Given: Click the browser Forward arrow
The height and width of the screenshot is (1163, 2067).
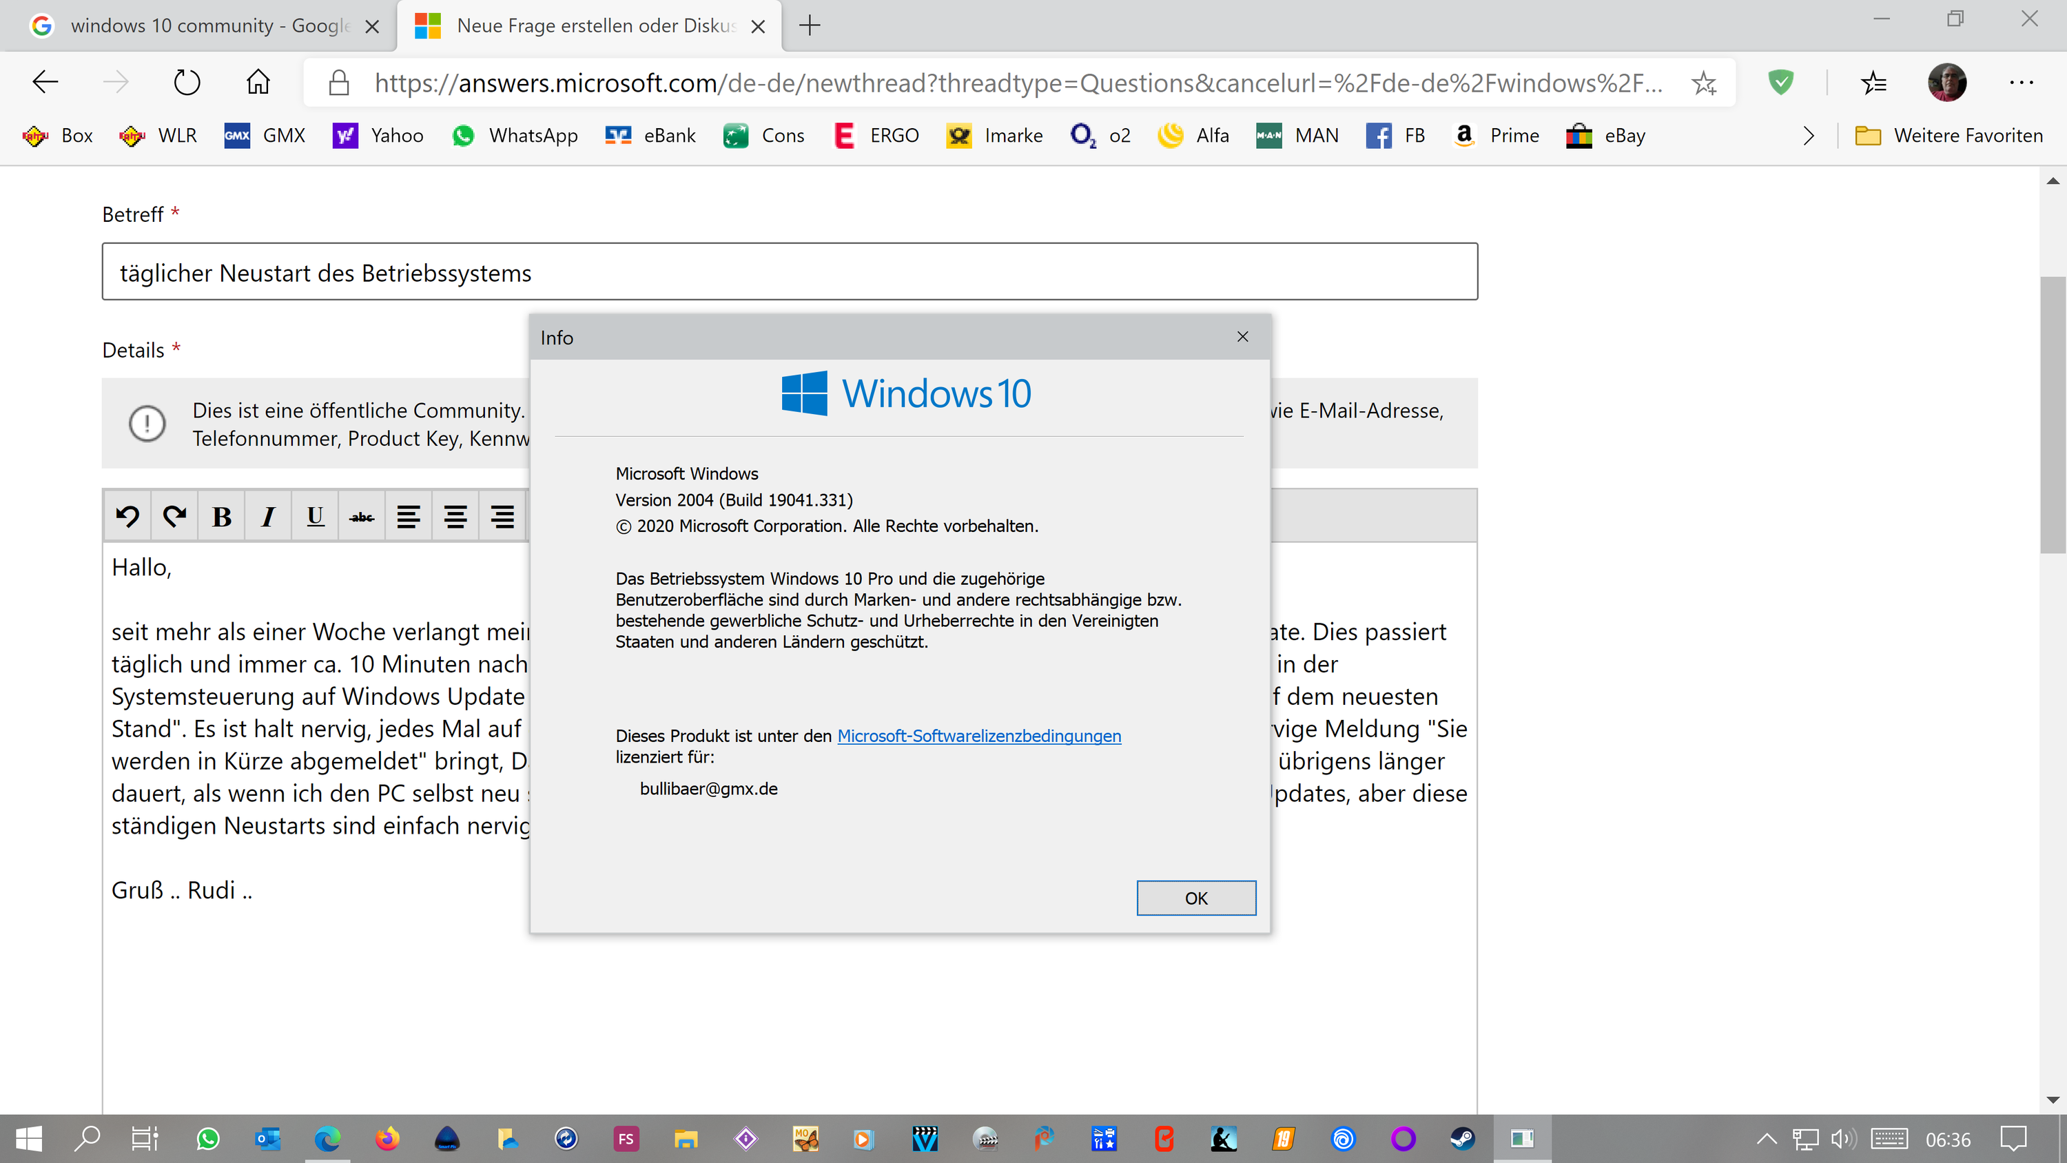Looking at the screenshot, I should (116, 82).
